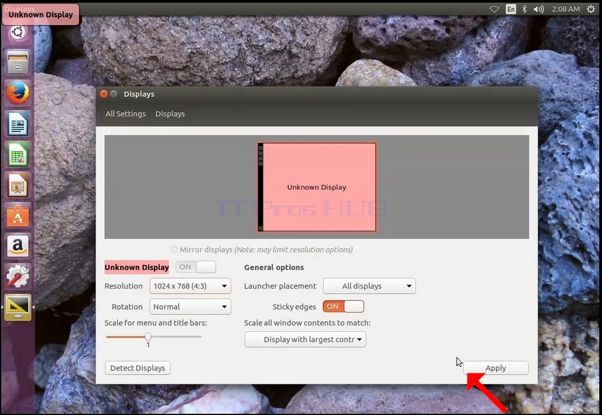Launch Ubuntu Software Center icon
Viewport: 602px width, 415px height.
18,216
